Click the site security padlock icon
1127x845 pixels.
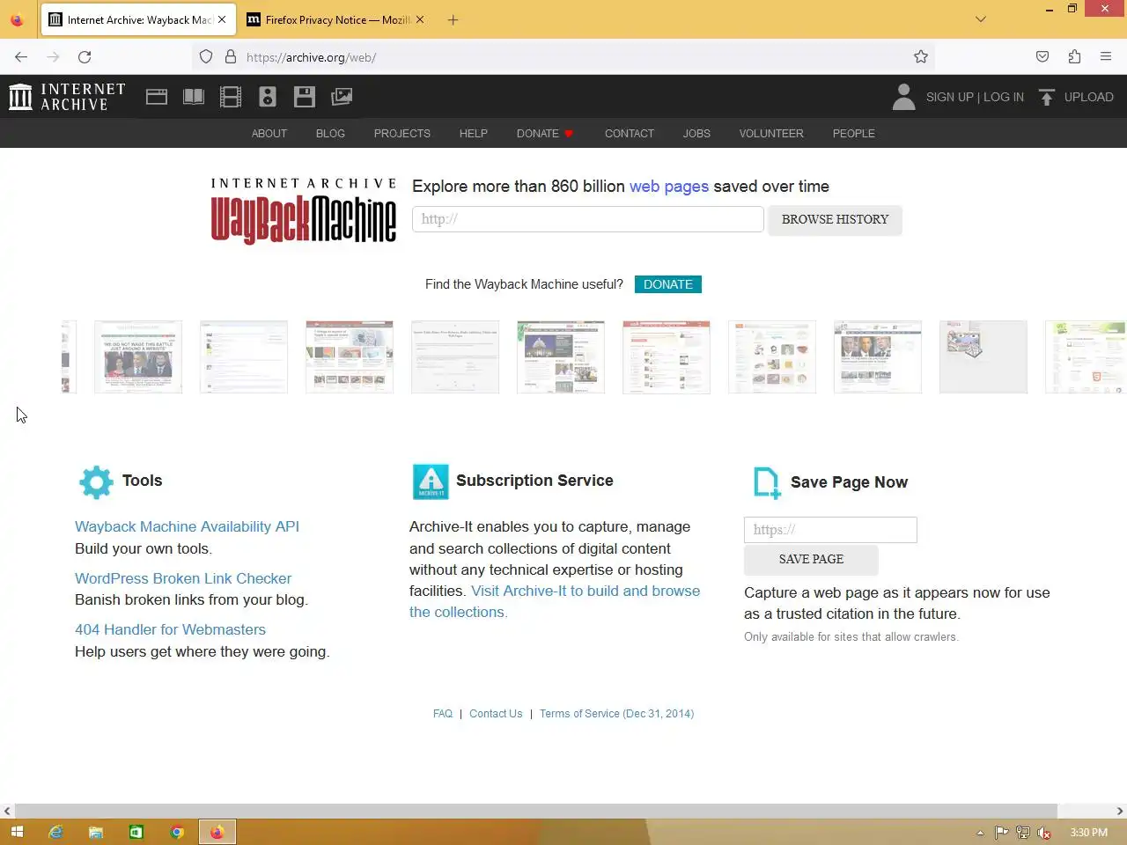231,57
